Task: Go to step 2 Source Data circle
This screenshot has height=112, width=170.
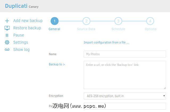Action: pyautogui.click(x=86, y=21)
